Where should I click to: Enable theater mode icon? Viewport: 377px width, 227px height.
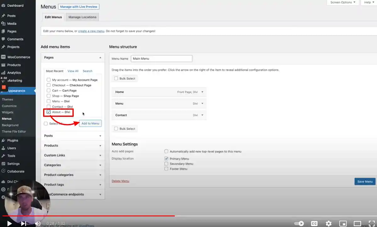pyautogui.click(x=358, y=224)
